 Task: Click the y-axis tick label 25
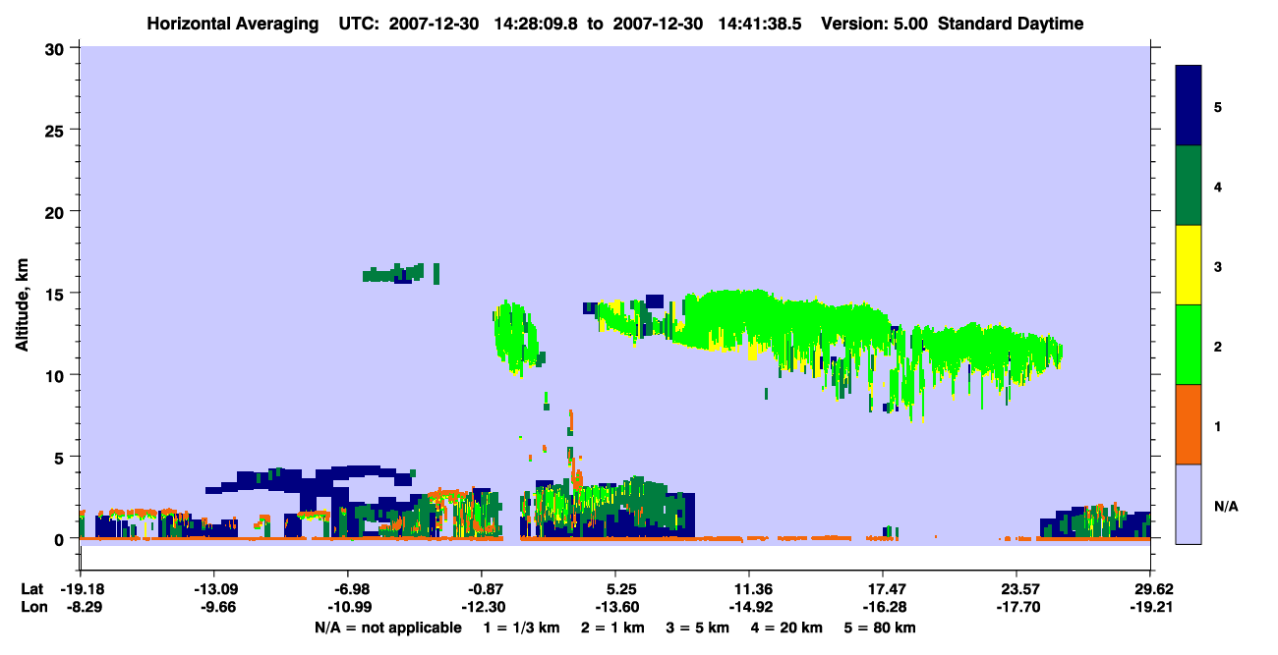tap(57, 130)
